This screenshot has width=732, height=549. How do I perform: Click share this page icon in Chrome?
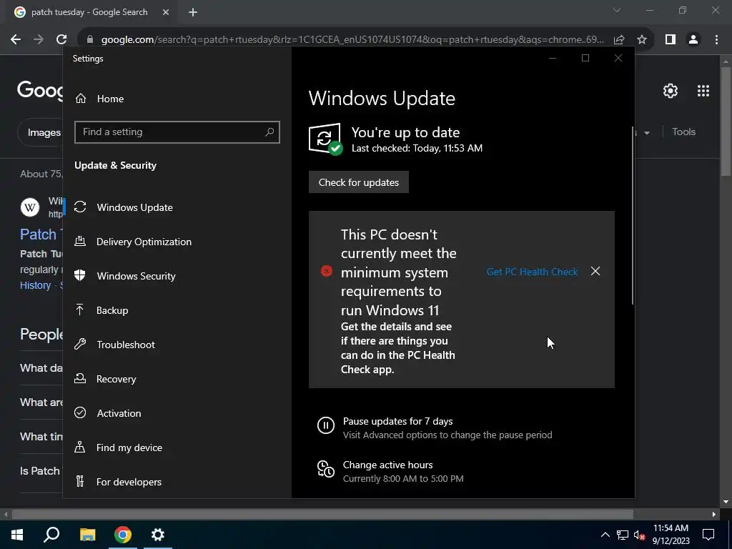619,40
